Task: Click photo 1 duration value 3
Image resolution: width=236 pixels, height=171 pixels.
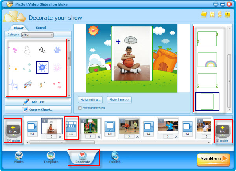Action: coord(51,136)
